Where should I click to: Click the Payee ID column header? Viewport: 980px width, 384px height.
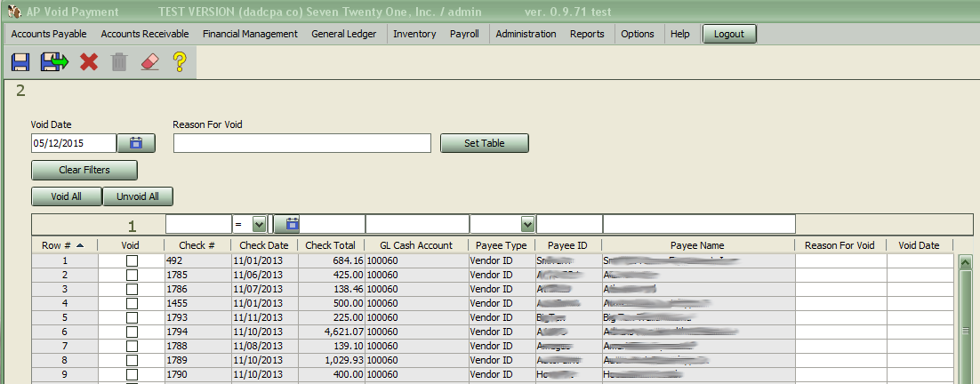pyautogui.click(x=568, y=245)
